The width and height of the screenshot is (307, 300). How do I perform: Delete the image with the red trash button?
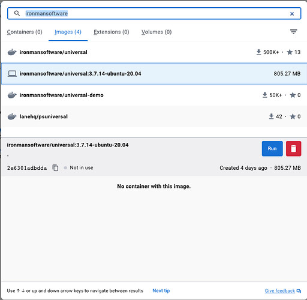(x=293, y=149)
